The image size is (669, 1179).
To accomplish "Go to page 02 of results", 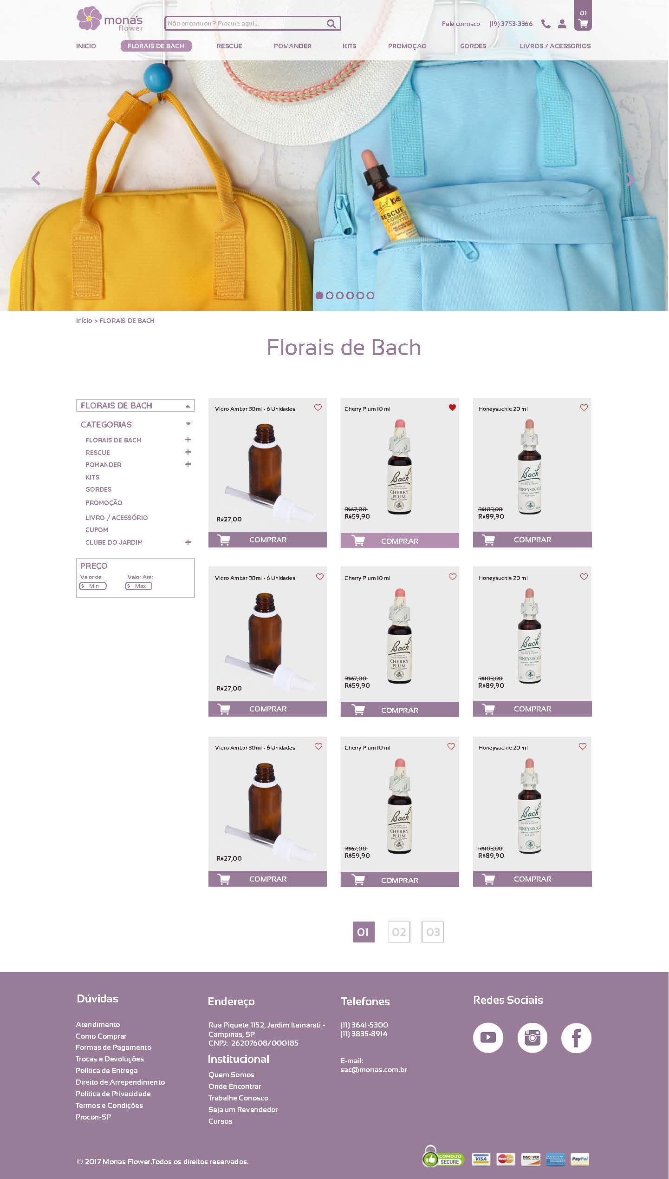I will click(399, 932).
